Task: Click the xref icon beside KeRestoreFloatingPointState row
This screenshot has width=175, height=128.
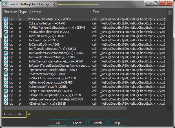Action: 6,99
